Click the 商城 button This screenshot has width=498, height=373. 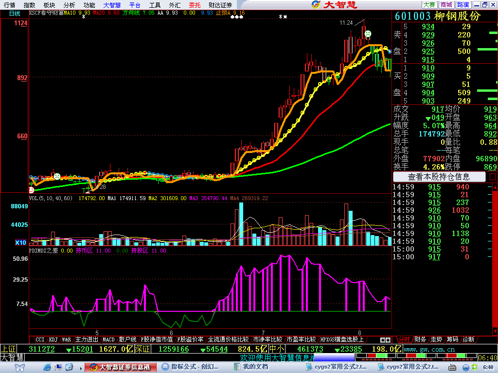[446, 5]
